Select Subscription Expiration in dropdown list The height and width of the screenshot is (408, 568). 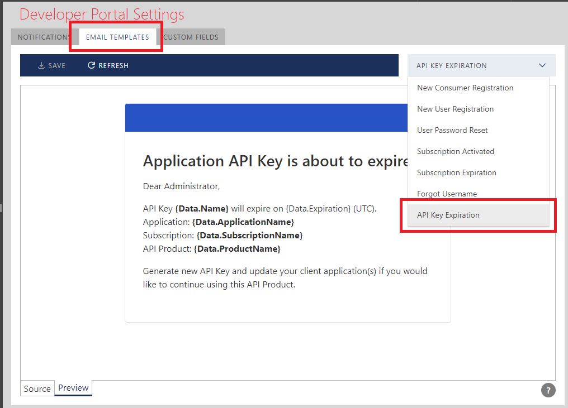[457, 172]
